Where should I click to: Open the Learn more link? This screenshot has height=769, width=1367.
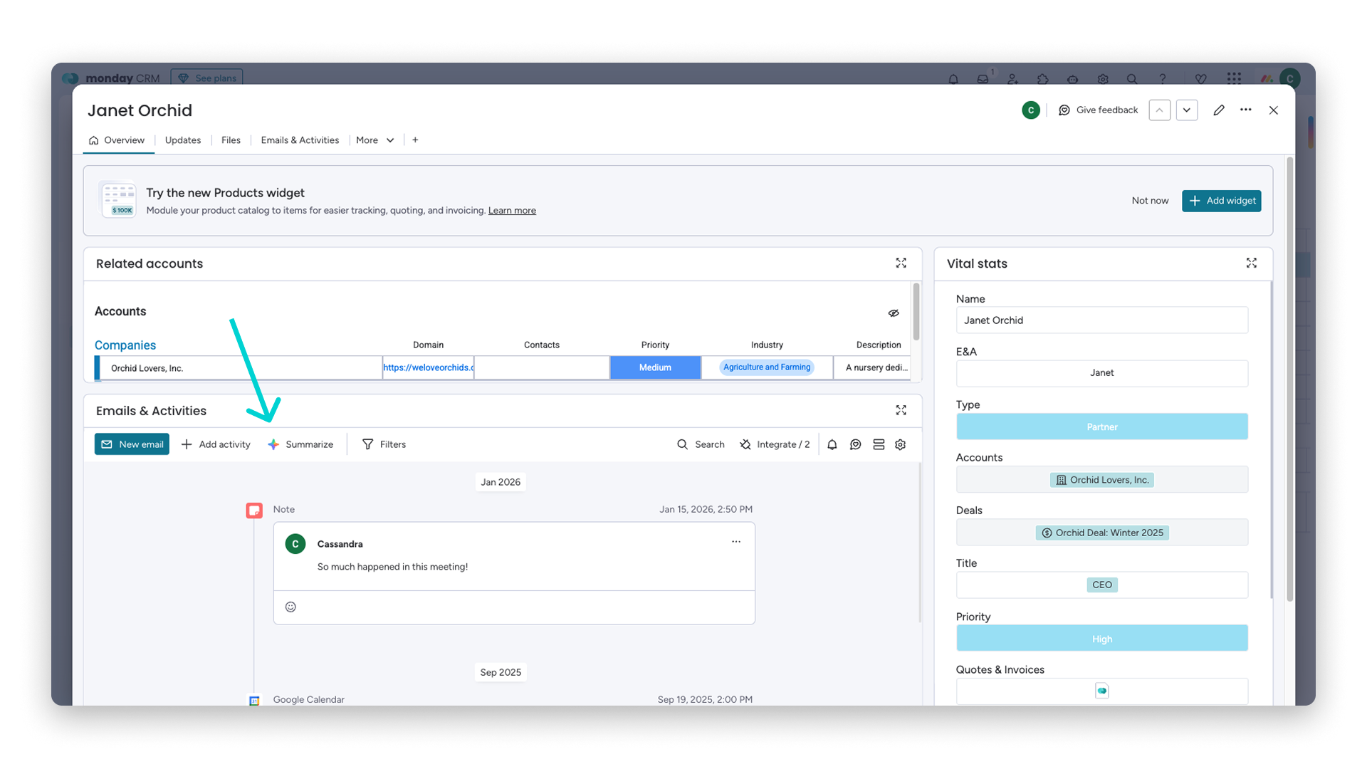(512, 211)
